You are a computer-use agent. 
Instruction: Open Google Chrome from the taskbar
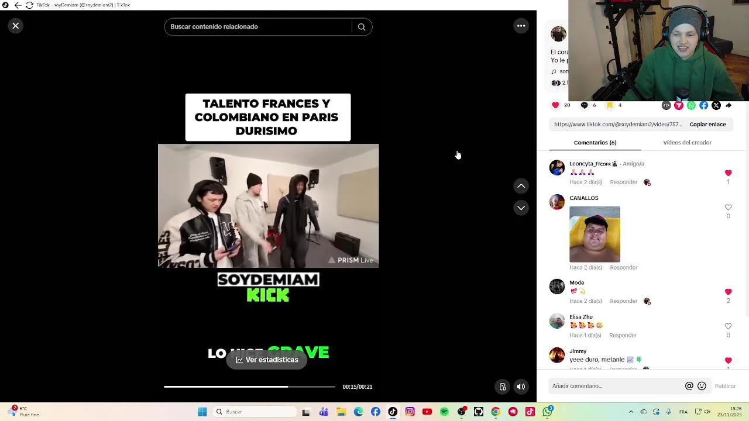click(x=496, y=412)
